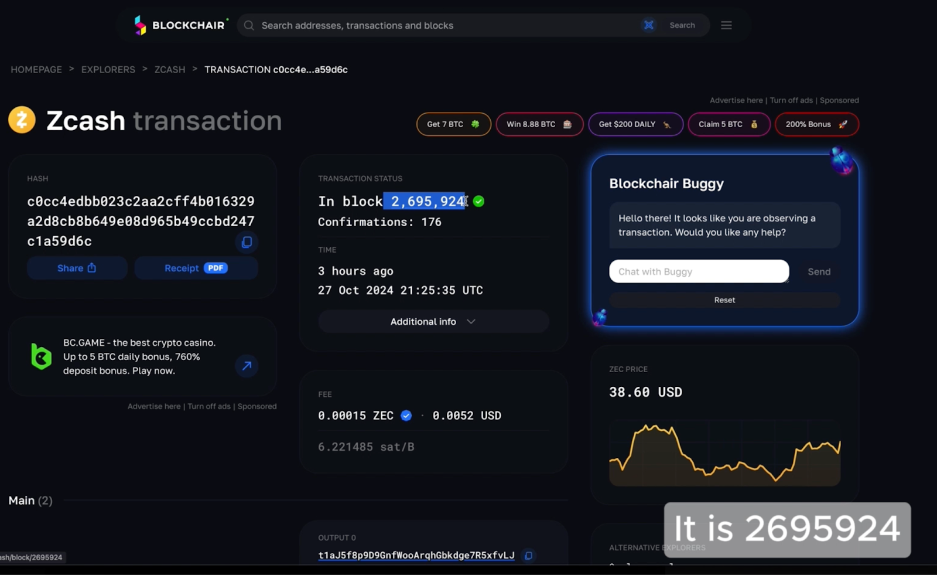Screen dimensions: 937x575
Task: Click the 27 Oct 2024 21:25:35 UTC timestamp
Action: click(401, 290)
